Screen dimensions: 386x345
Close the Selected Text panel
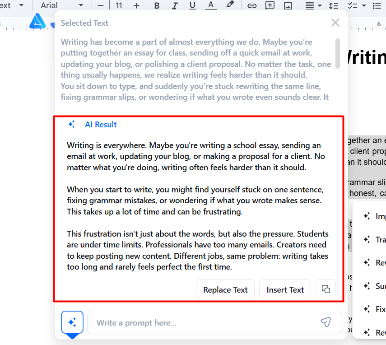click(x=335, y=23)
